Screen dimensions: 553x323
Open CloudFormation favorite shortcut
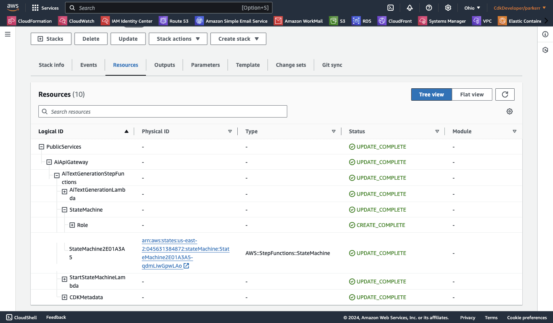(x=30, y=21)
